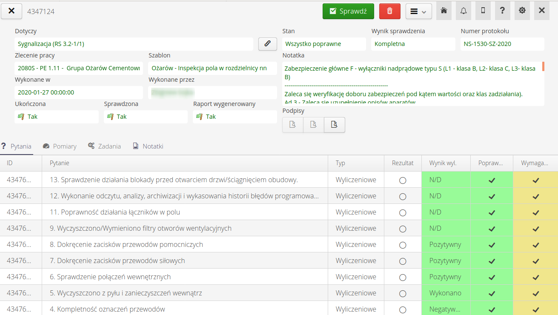Open the home icon in toolbar
Viewport: 558px width, 315px height.
(444, 11)
